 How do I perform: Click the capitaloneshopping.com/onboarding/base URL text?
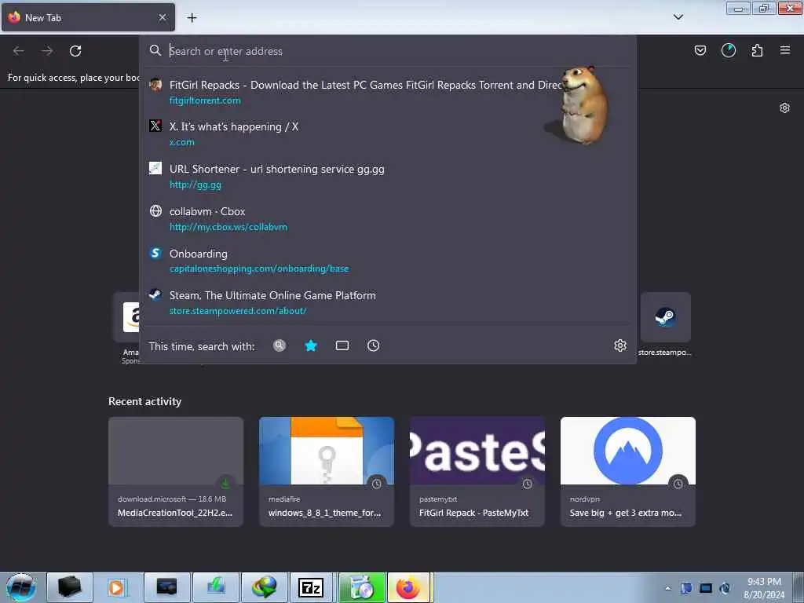tap(259, 269)
